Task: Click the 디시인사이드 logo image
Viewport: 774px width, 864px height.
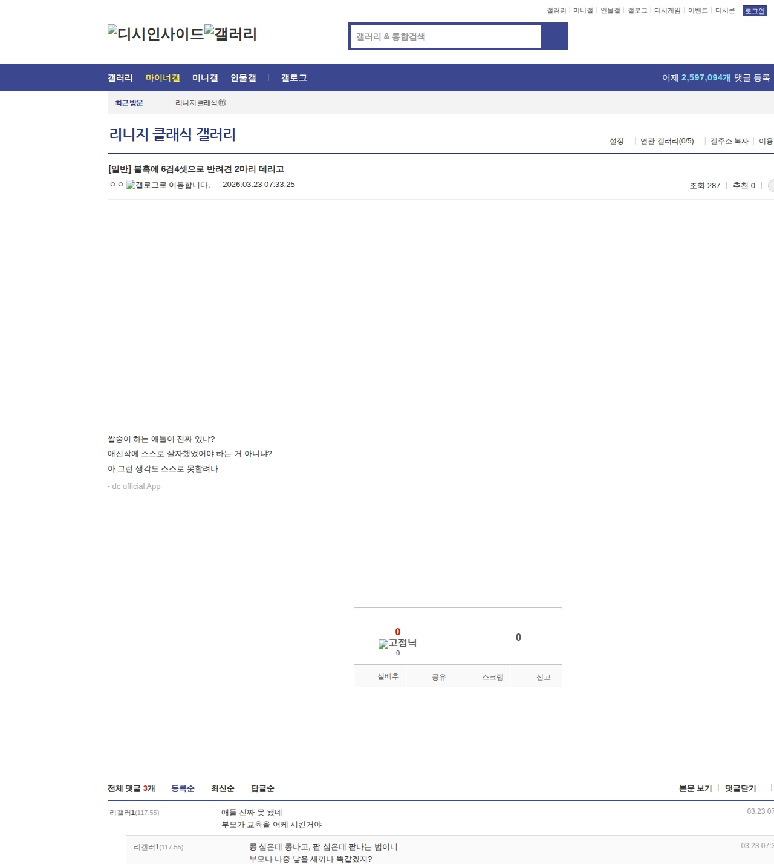Action: (156, 34)
